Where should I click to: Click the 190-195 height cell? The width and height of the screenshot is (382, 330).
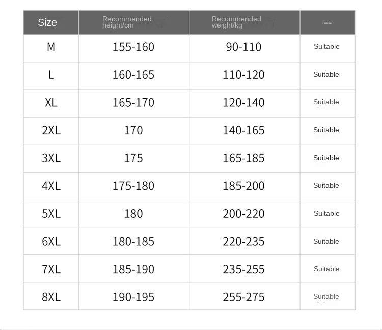tap(133, 297)
